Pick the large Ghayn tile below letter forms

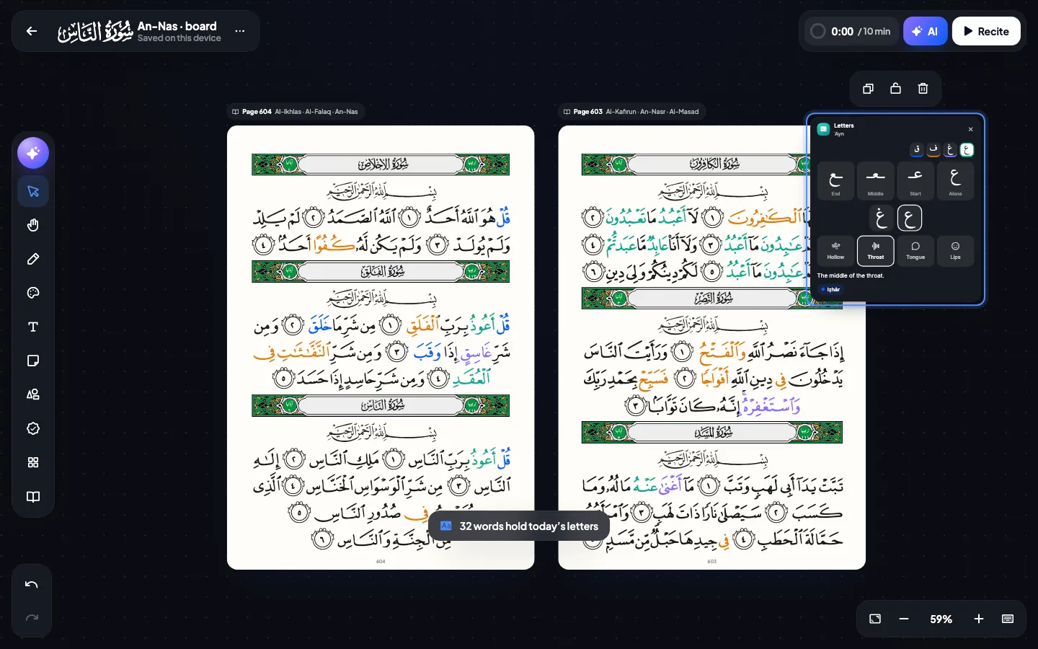(x=881, y=218)
